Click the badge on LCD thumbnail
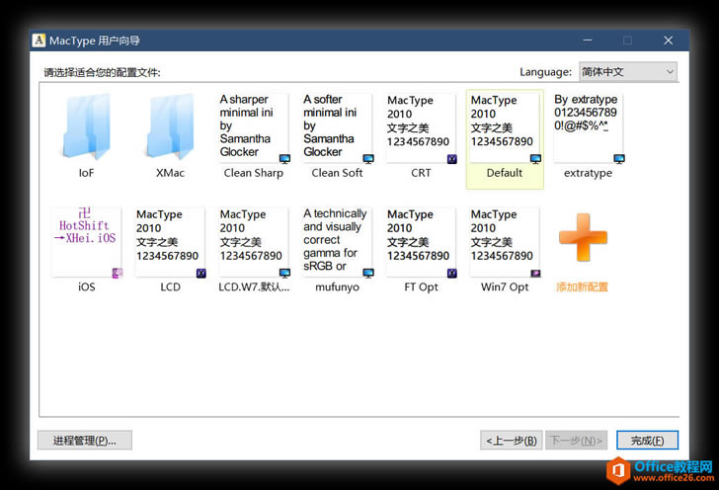 point(201,274)
